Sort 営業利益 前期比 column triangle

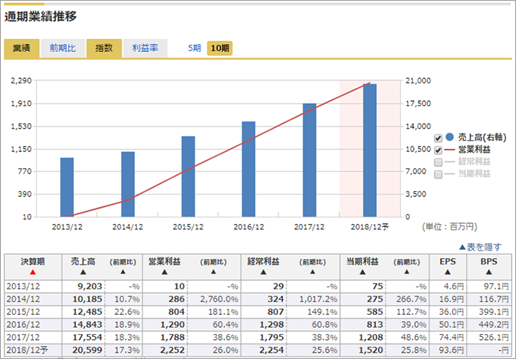[213, 272]
